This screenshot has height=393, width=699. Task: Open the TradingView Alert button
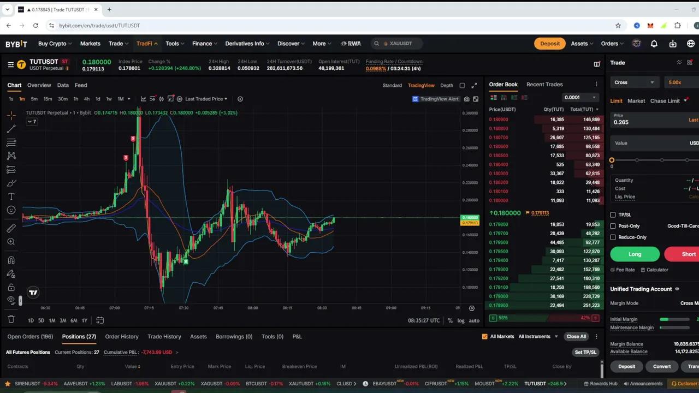click(x=436, y=99)
